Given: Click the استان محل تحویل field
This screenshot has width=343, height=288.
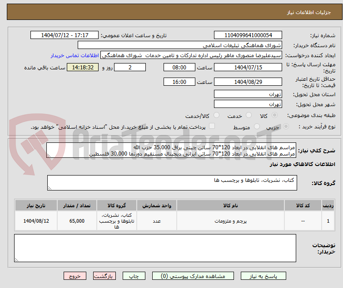Looking at the screenshot, I should tap(248, 94).
